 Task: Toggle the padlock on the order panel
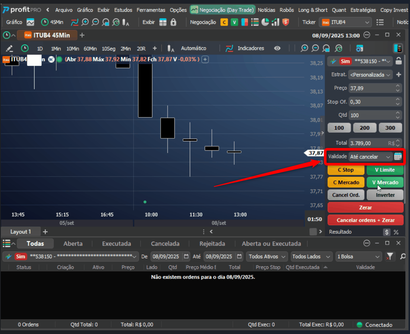[398, 61]
